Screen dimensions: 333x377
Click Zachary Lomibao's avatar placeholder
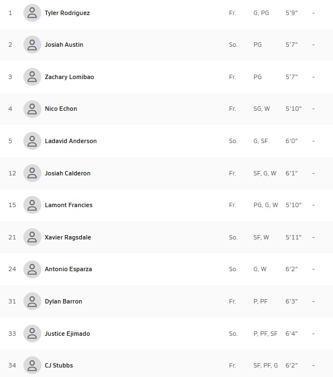coord(32,77)
